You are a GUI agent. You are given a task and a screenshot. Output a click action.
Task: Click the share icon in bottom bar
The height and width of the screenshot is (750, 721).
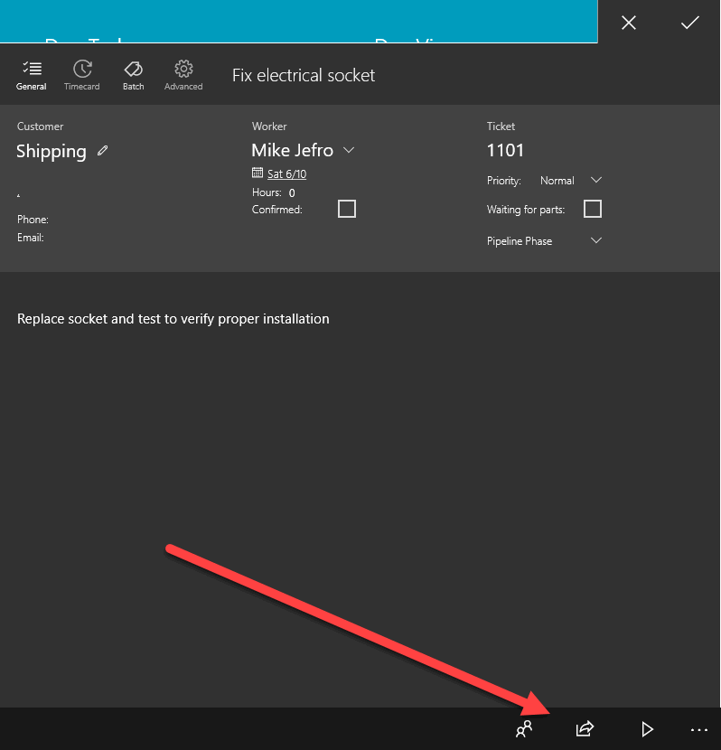[x=585, y=729]
